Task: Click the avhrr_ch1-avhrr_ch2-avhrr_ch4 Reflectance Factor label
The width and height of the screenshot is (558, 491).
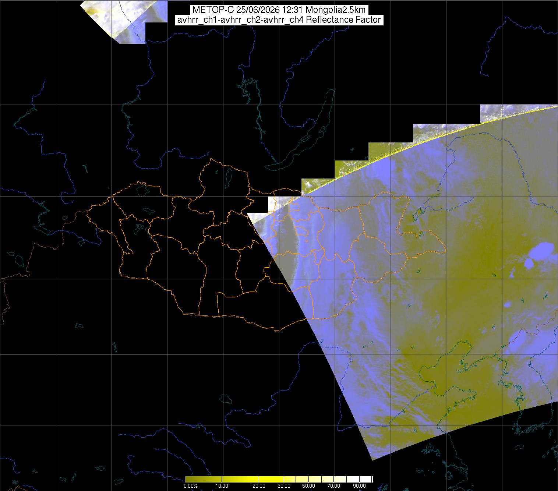Action: (279, 20)
